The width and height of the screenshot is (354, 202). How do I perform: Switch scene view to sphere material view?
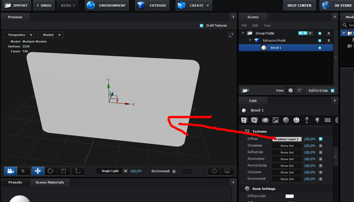(x=290, y=90)
